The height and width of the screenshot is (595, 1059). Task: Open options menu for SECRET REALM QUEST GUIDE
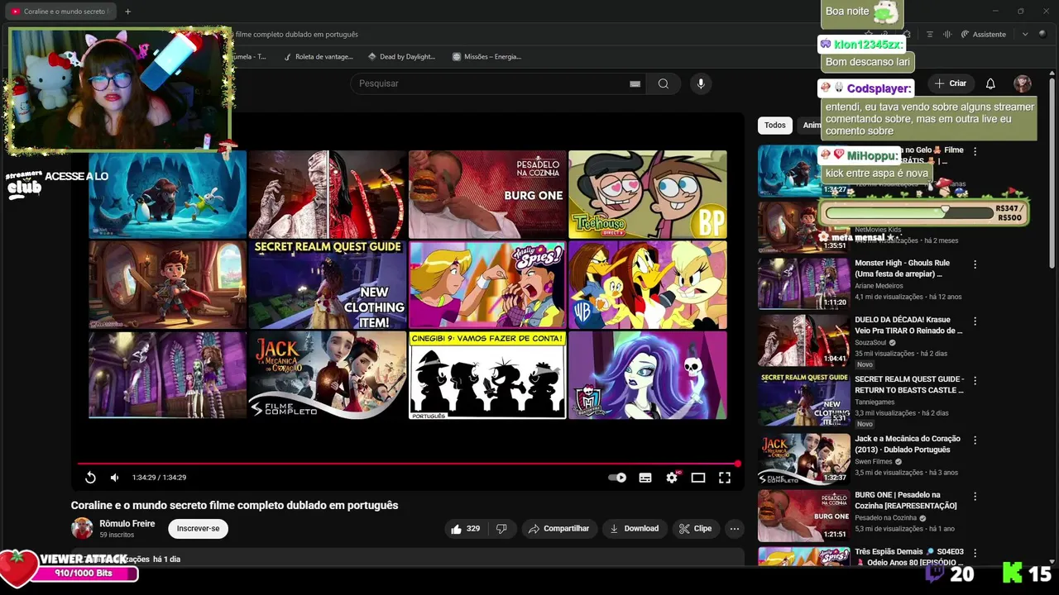[x=975, y=380]
